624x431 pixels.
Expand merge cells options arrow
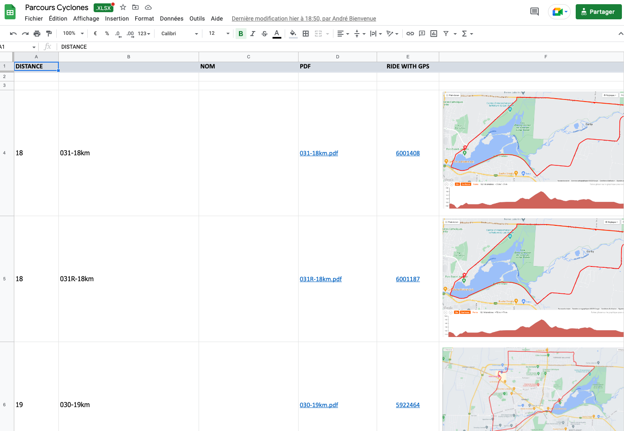coord(328,34)
